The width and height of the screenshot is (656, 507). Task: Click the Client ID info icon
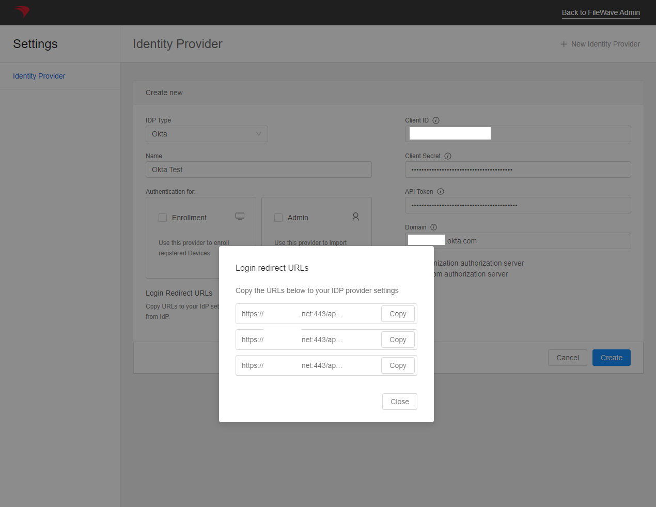(436, 120)
